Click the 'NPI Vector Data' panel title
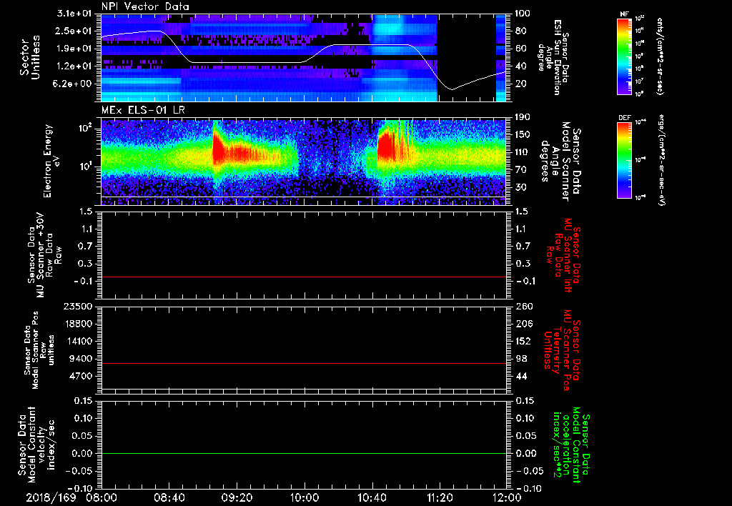This screenshot has width=732, height=506. click(145, 6)
